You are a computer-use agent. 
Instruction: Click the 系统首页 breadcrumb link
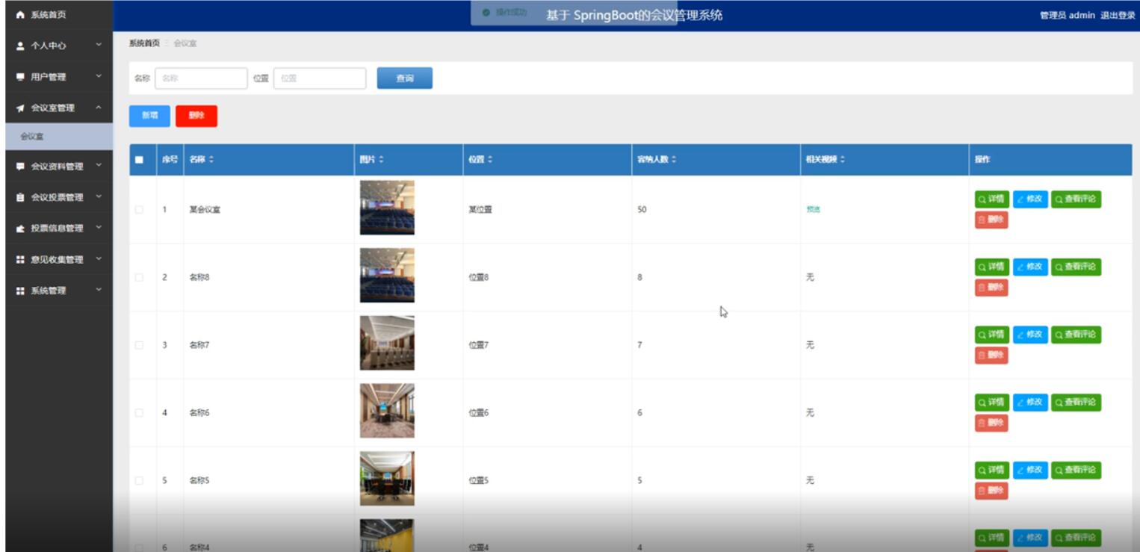tap(144, 43)
